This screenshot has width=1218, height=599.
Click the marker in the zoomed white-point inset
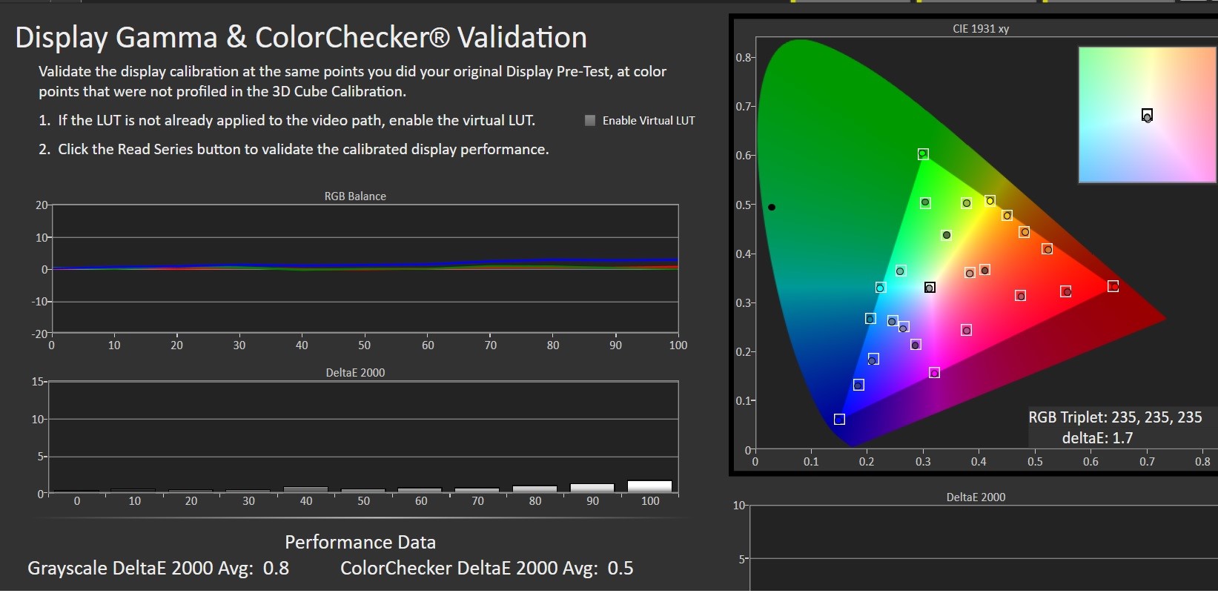1147,116
